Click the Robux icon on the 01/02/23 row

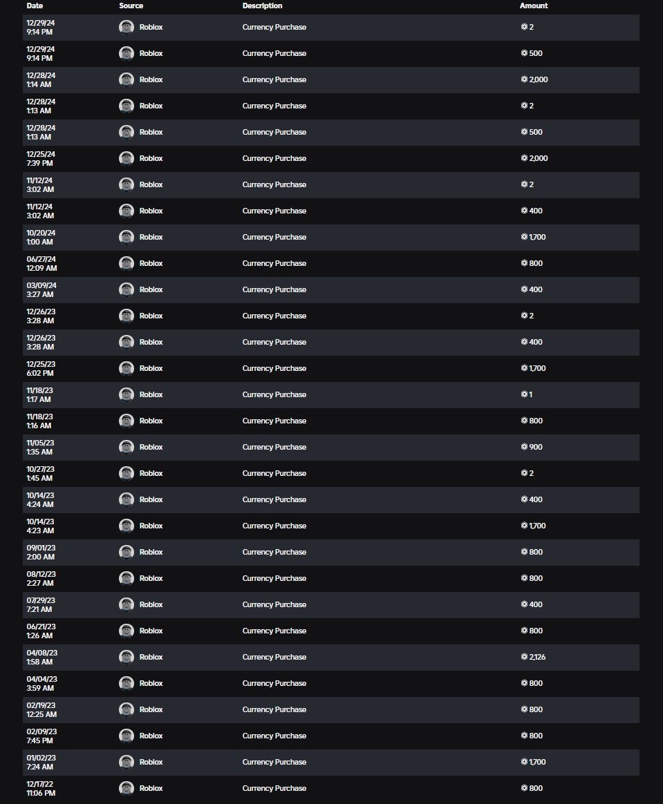[x=524, y=762]
